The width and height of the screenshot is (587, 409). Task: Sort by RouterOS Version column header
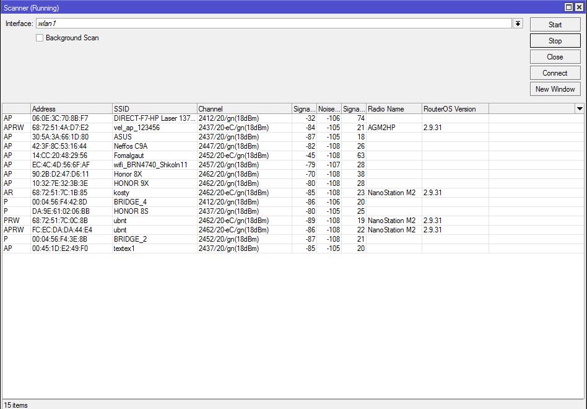coord(455,109)
